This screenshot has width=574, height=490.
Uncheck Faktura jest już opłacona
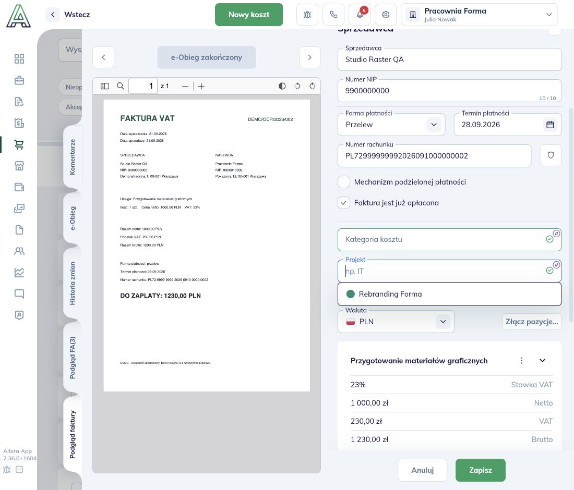tap(344, 203)
